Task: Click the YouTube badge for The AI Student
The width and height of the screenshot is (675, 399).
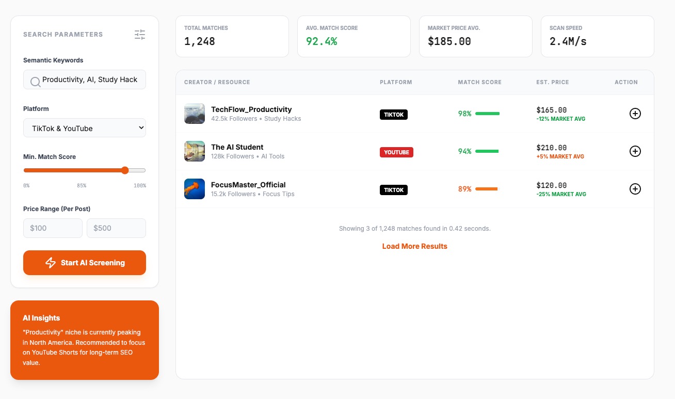Action: (x=396, y=152)
